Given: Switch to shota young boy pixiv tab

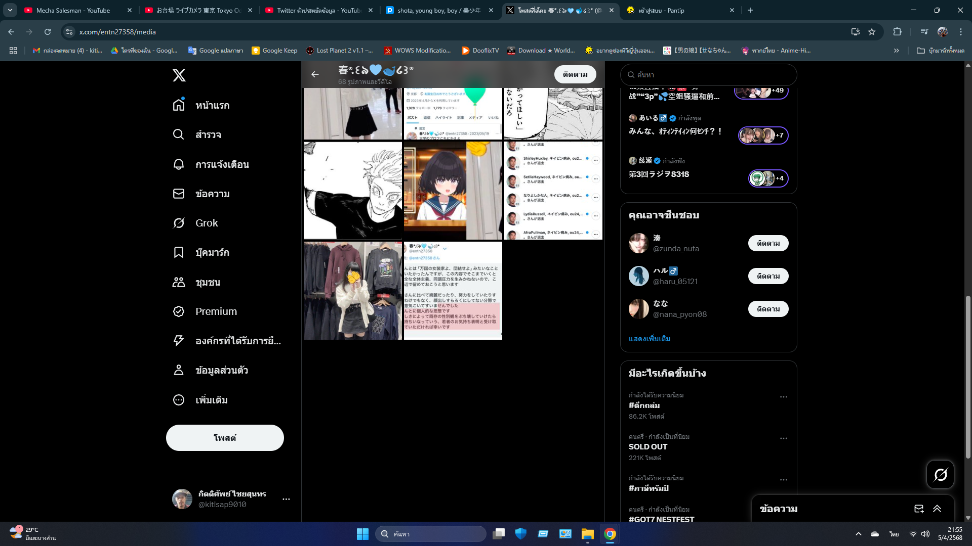Looking at the screenshot, I should [439, 10].
